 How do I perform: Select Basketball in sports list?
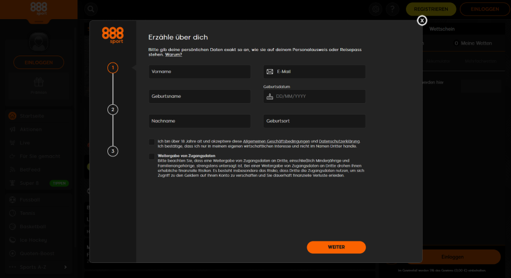(x=33, y=226)
